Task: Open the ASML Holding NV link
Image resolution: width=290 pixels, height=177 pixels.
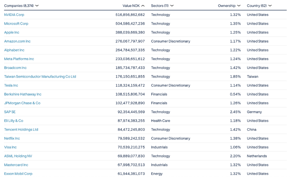Action: click(18, 156)
